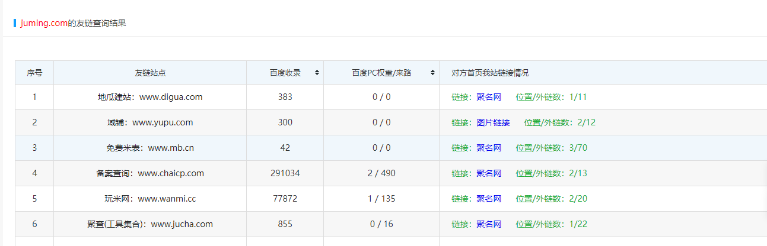Click the 序号 column header

(x=34, y=73)
